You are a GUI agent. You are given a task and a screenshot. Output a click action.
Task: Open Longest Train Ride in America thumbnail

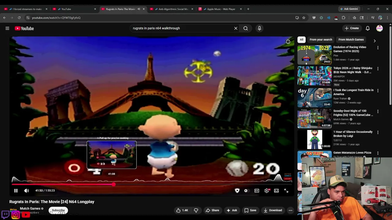coord(315,97)
